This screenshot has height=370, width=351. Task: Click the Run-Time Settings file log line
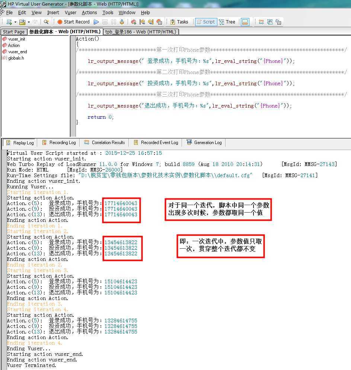pyautogui.click(x=162, y=175)
